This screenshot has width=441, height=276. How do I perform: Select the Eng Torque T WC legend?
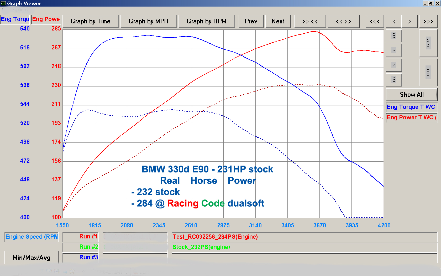coord(411,107)
